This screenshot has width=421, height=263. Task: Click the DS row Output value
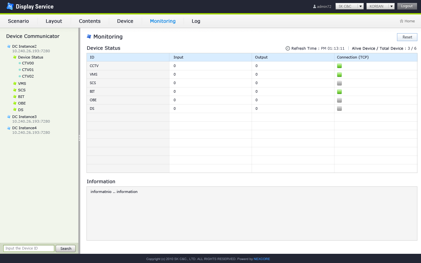point(257,108)
